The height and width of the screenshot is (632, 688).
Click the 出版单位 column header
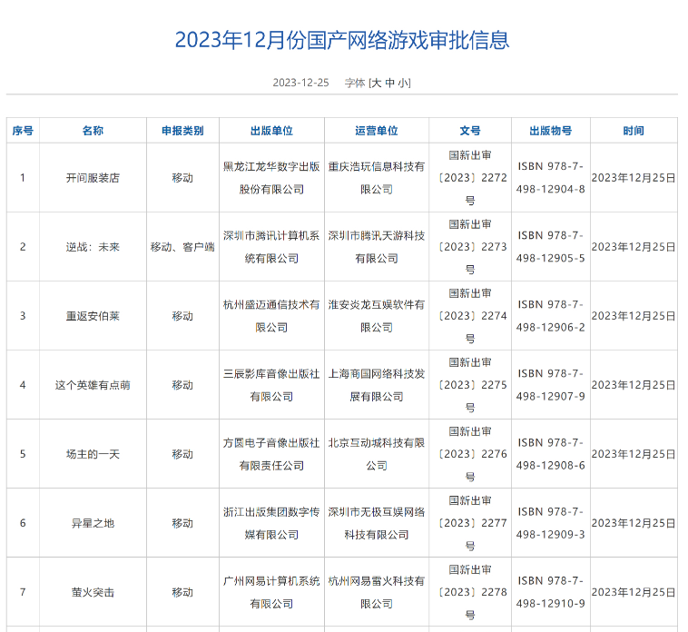tap(271, 131)
